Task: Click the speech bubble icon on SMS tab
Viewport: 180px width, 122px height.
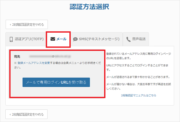Action: pos(75,39)
